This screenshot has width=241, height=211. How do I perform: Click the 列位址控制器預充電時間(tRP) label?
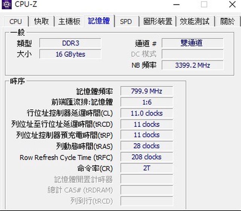click(x=64, y=135)
